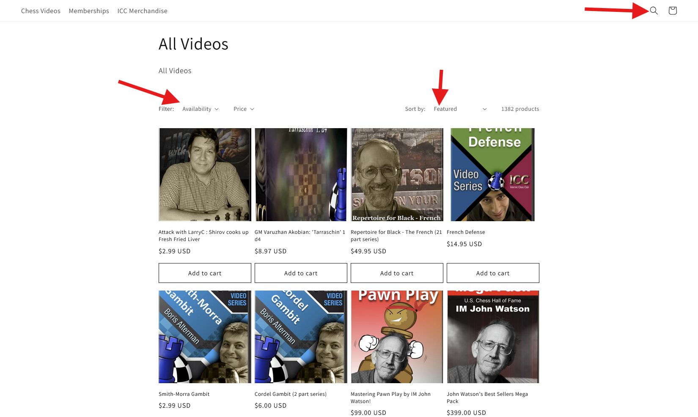Open the Mastering Pawn Play cover image
This screenshot has width=698, height=417.
[x=397, y=337]
